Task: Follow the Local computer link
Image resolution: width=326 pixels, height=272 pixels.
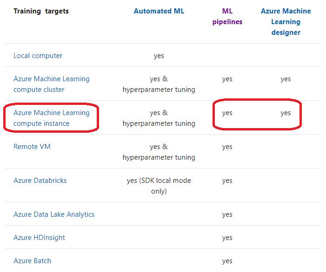Action: (x=38, y=56)
